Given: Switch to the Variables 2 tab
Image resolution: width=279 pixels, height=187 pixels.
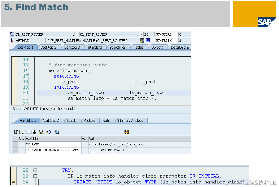Looking at the screenshot, I should (x=51, y=121).
